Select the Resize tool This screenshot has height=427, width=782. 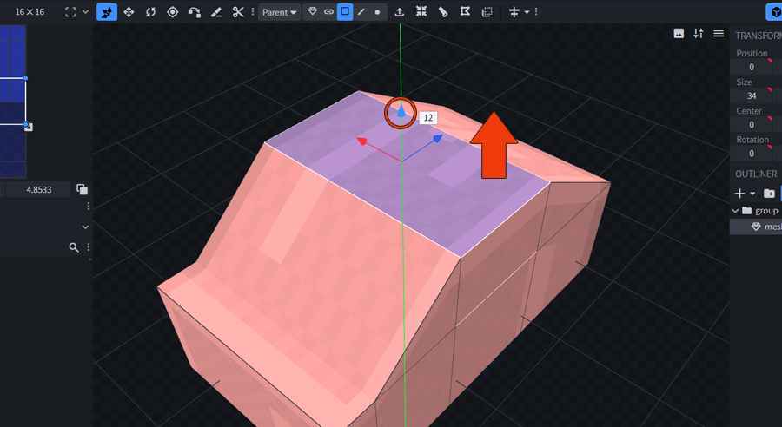[129, 12]
